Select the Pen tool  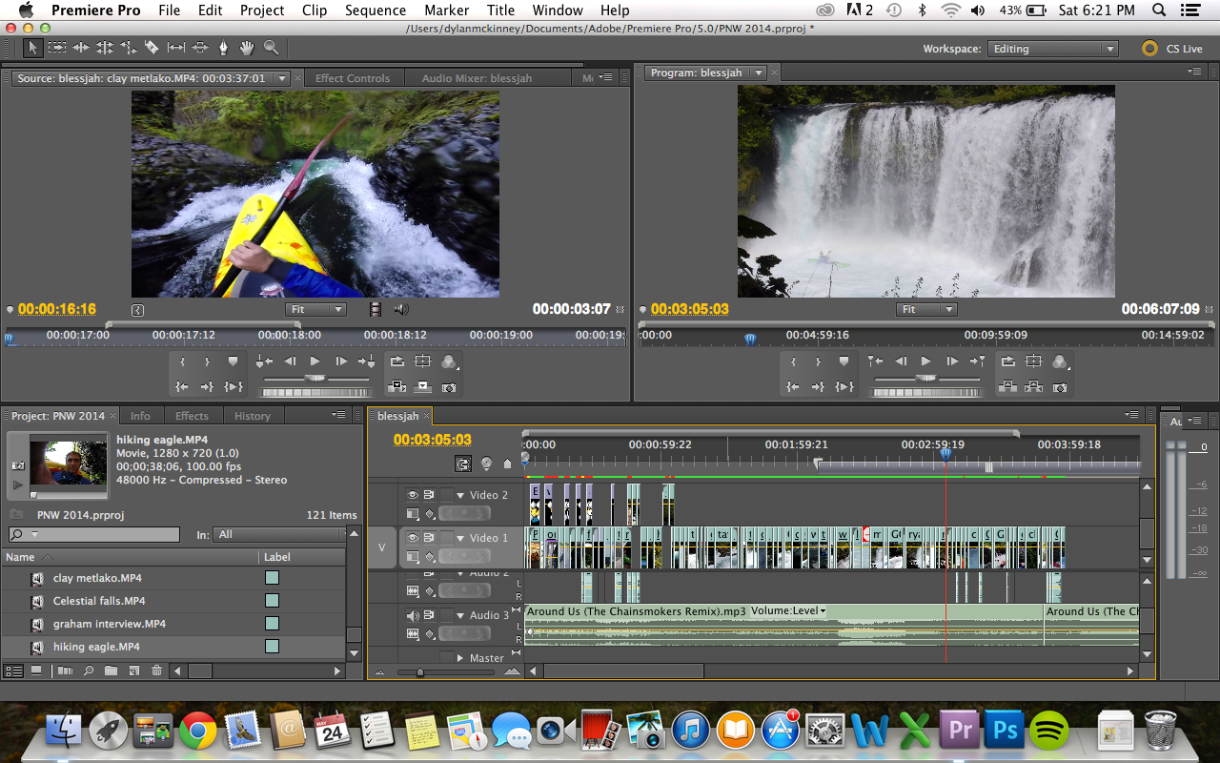(224, 47)
